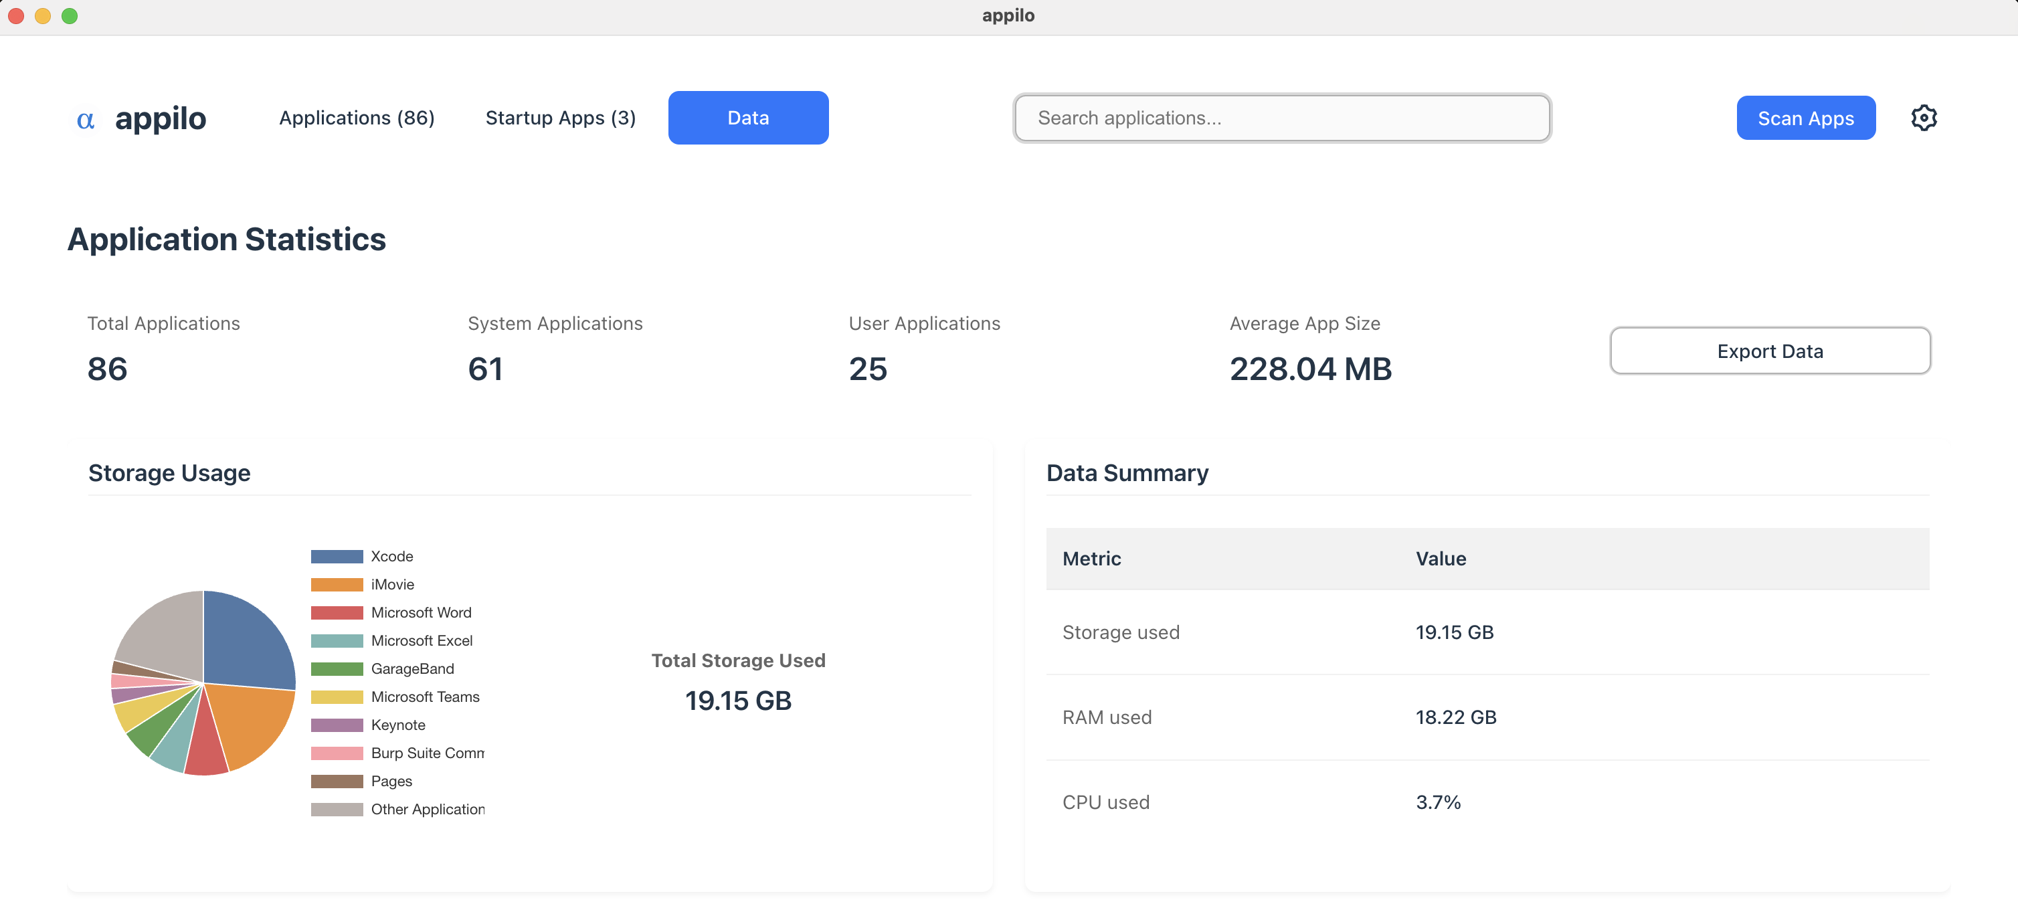Click the Application Statistics heading
This screenshot has width=2018, height=914.
[x=226, y=240]
